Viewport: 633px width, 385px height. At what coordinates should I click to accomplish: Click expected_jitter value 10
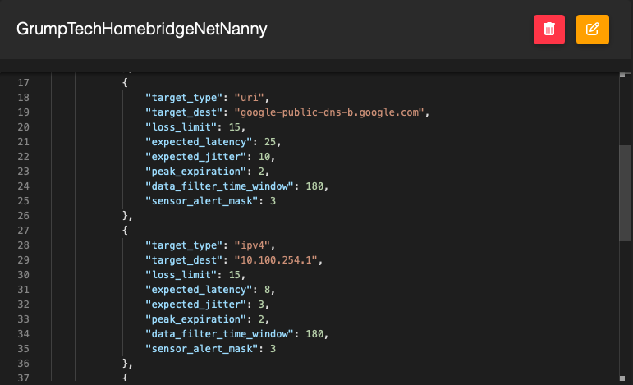pyautogui.click(x=264, y=157)
